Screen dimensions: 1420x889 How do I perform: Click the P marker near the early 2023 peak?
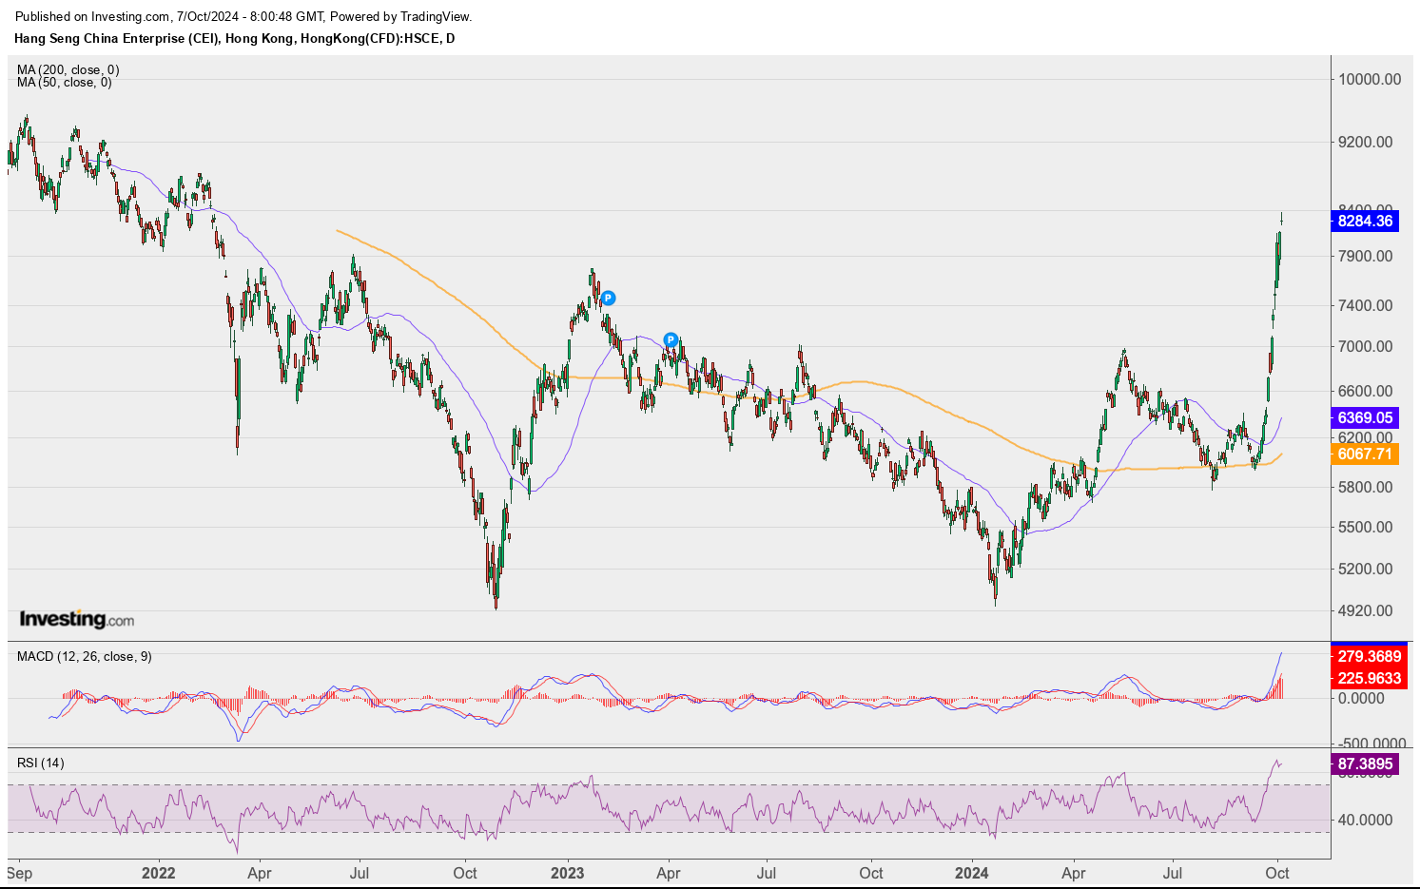click(x=609, y=299)
